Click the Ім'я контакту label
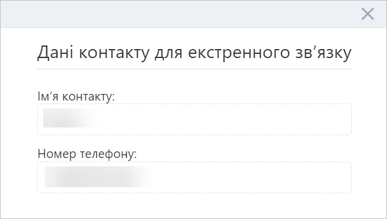The width and height of the screenshot is (387, 219). pos(76,96)
